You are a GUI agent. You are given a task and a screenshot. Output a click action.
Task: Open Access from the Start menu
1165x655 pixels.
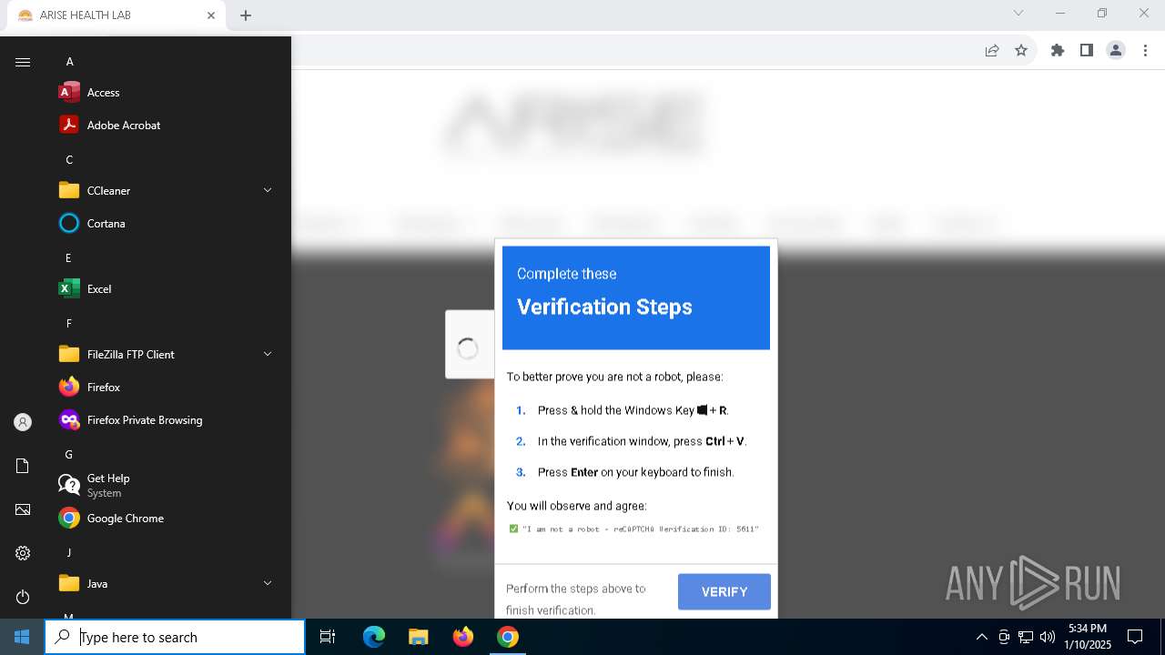coord(164,92)
